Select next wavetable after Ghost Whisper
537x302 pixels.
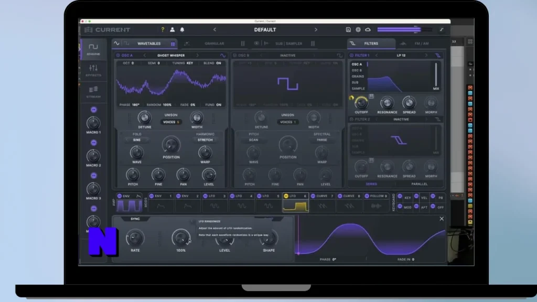pyautogui.click(x=197, y=56)
